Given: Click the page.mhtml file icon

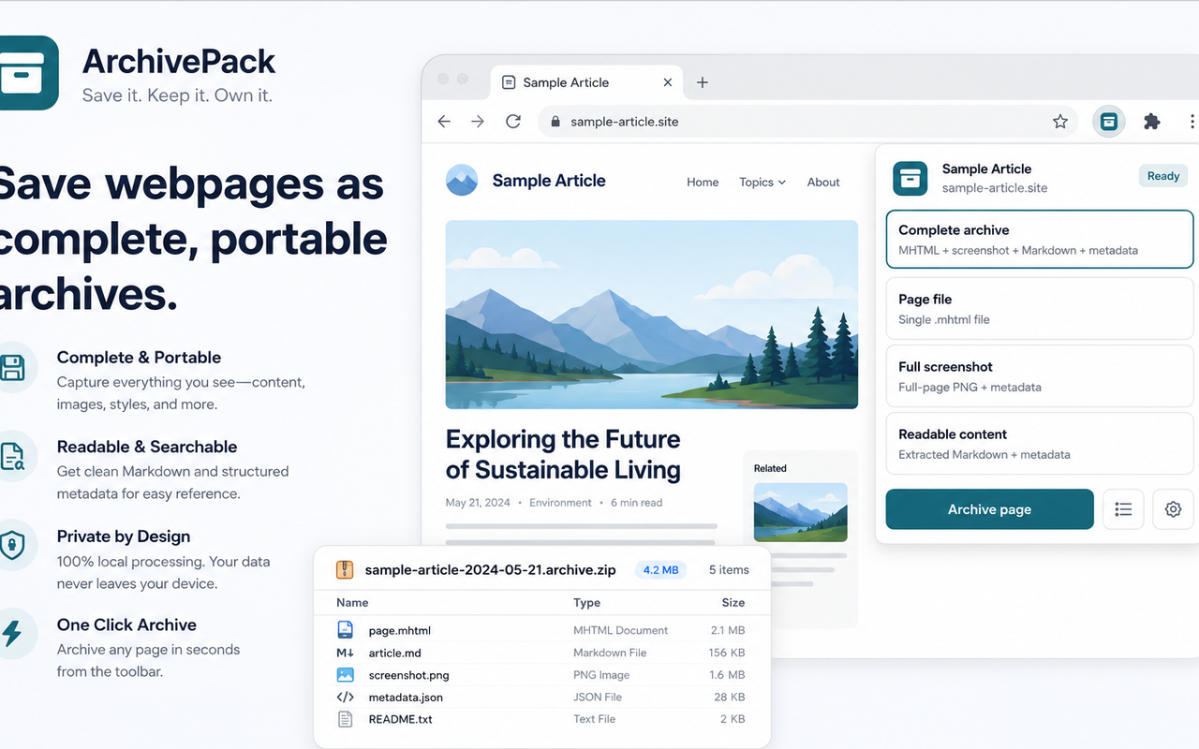Looking at the screenshot, I should click(345, 630).
